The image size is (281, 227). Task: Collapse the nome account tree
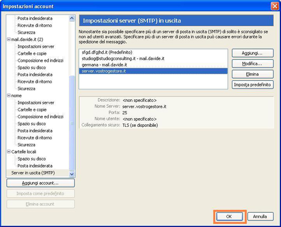click(9, 95)
